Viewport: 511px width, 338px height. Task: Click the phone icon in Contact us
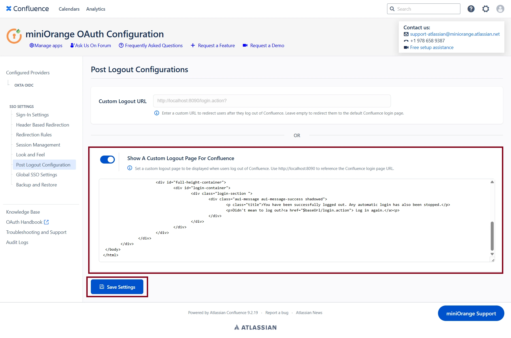[x=406, y=41]
